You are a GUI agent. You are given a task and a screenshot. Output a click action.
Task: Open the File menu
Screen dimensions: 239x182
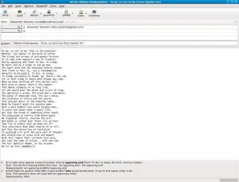(x=3, y=6)
